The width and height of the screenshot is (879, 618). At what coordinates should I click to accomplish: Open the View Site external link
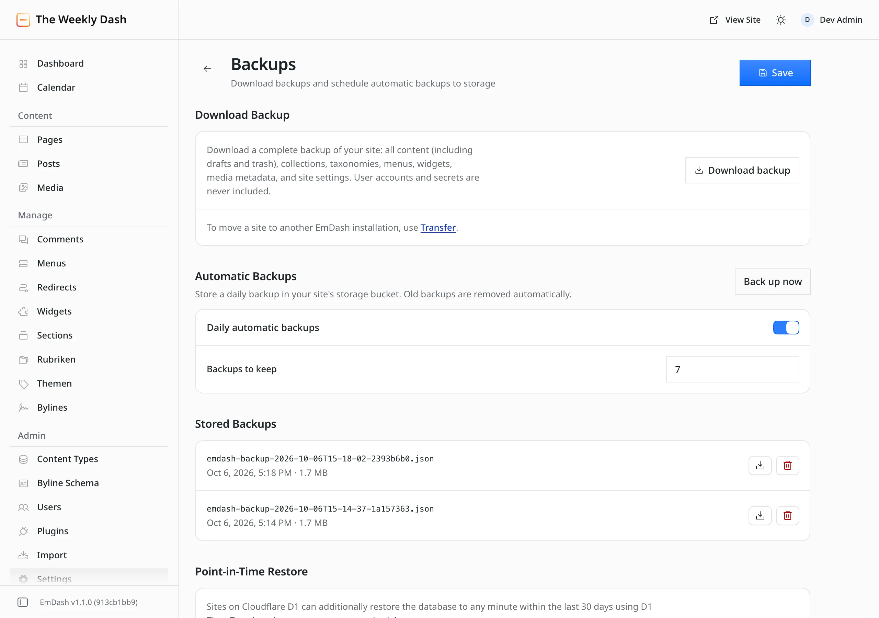(x=735, y=20)
